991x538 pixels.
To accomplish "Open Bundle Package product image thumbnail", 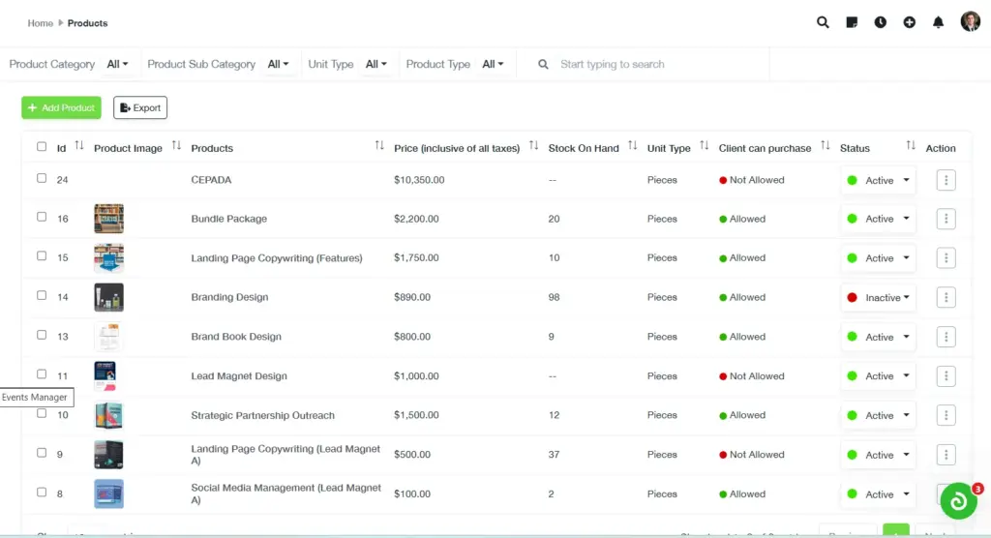I will click(108, 219).
